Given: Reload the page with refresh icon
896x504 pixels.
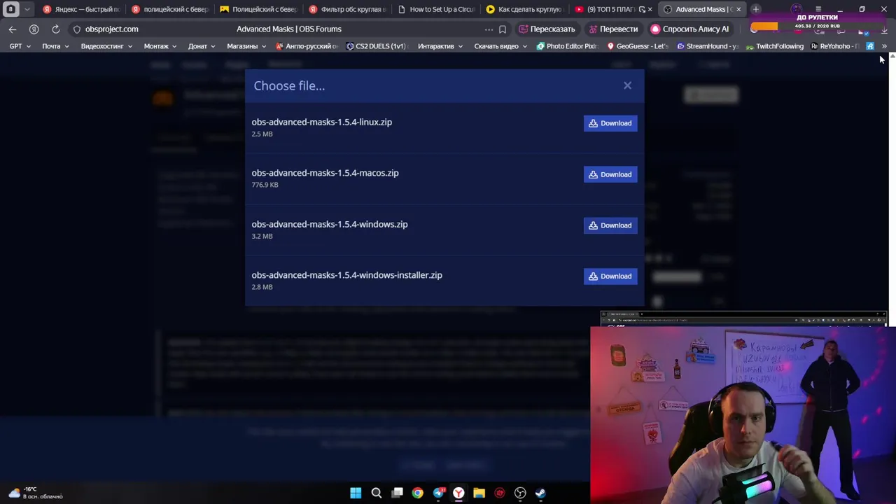Looking at the screenshot, I should coord(55,29).
